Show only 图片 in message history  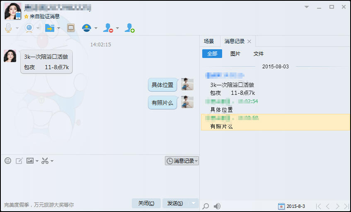(x=235, y=54)
